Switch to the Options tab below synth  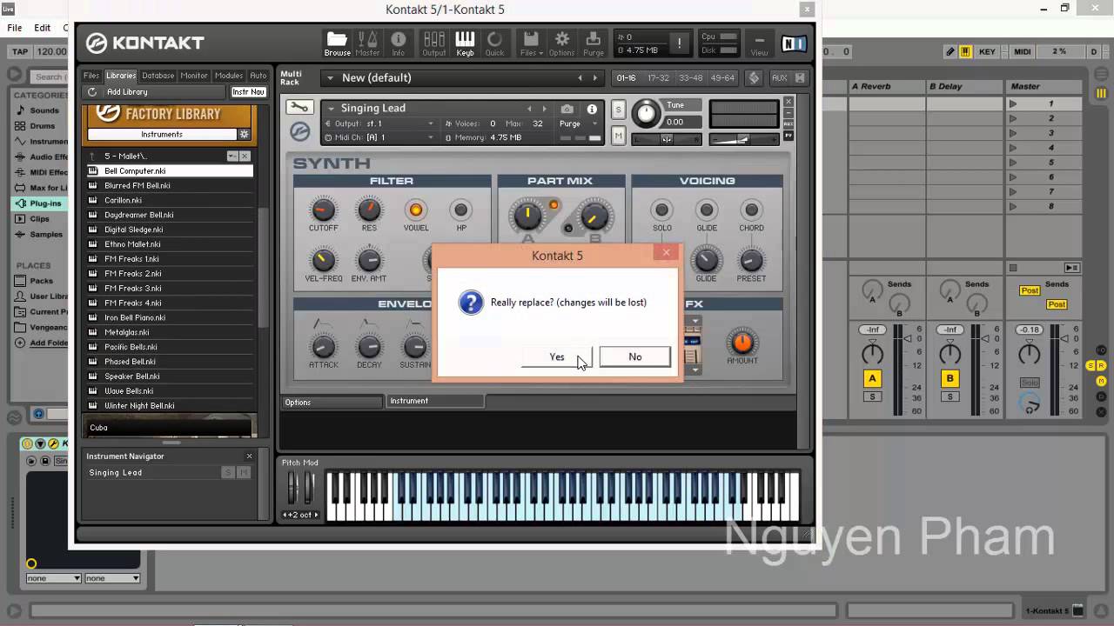pyautogui.click(x=332, y=402)
